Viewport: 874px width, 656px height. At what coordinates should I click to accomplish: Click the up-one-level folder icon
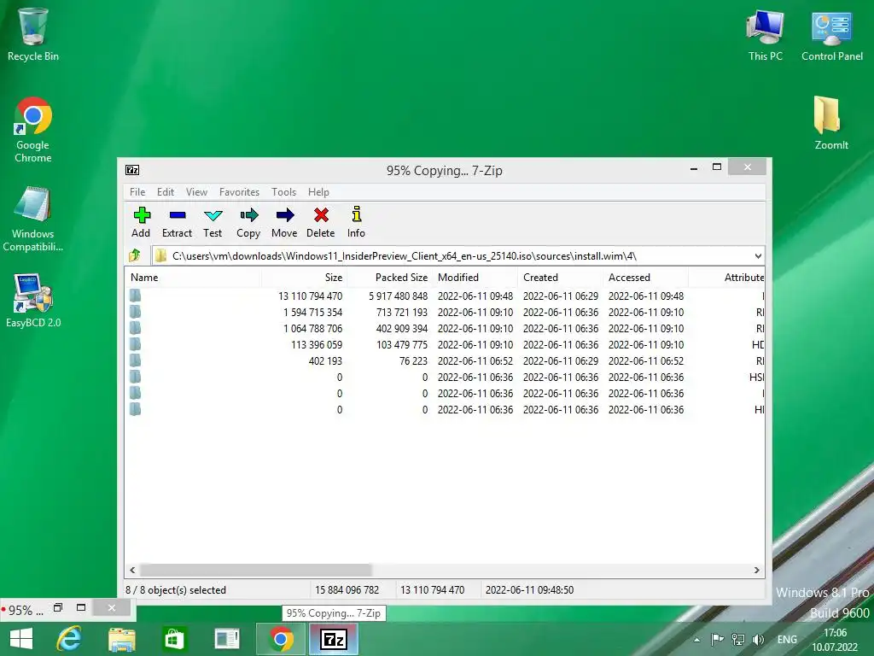[x=134, y=255]
